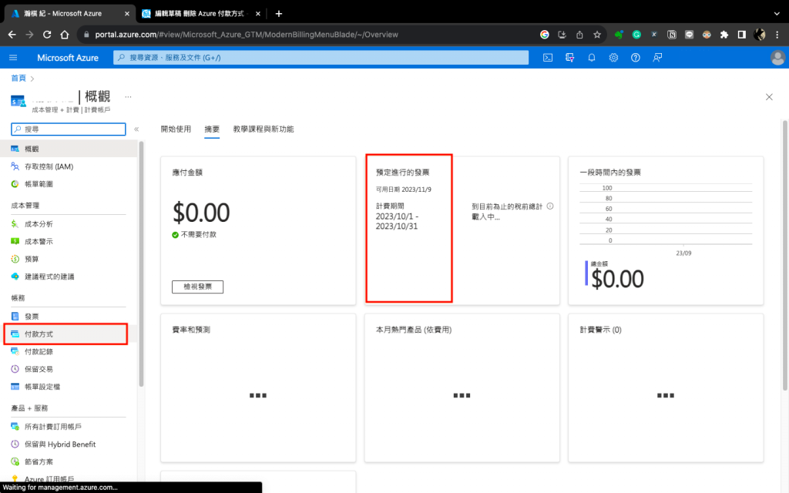Screen dimensions: 789x493
Task: Open feedback icon in Azure header
Action: pyautogui.click(x=657, y=58)
